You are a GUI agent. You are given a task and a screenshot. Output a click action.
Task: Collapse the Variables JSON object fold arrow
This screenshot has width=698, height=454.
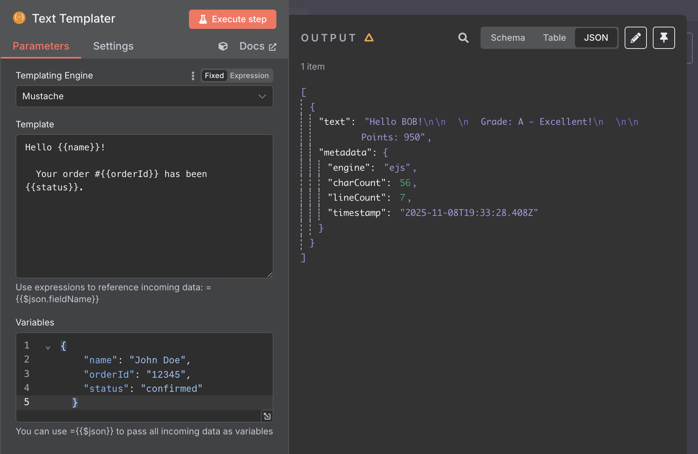(x=48, y=347)
